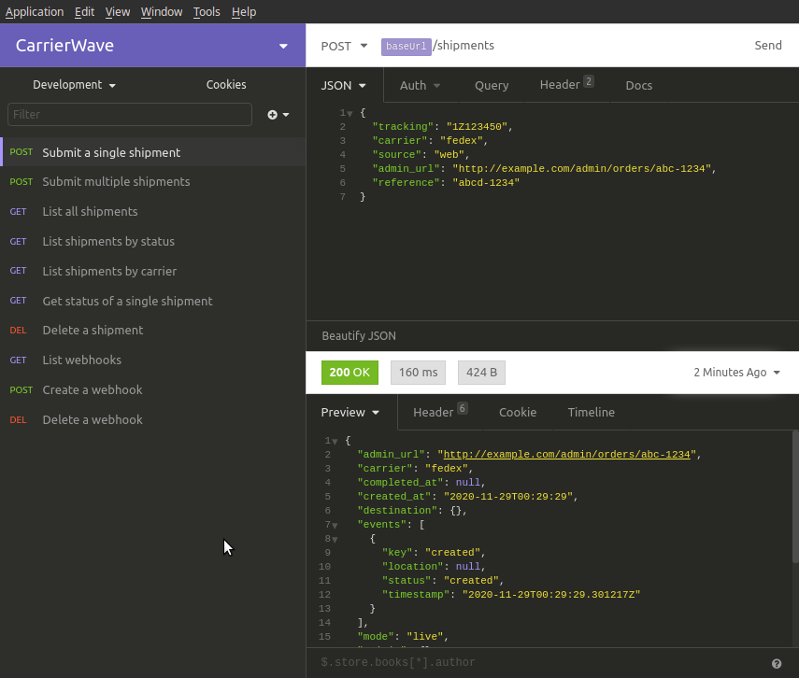
Task: Open the Edit menu
Action: [x=85, y=12]
